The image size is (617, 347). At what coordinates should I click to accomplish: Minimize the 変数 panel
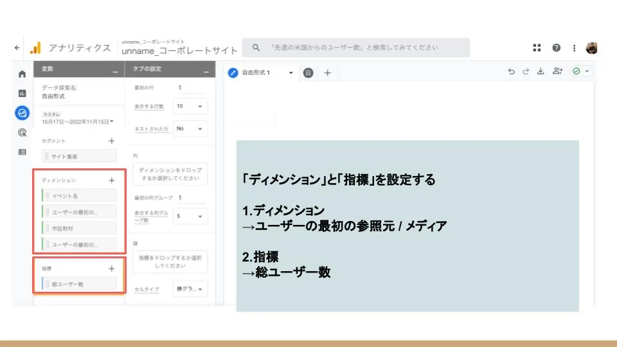115,72
